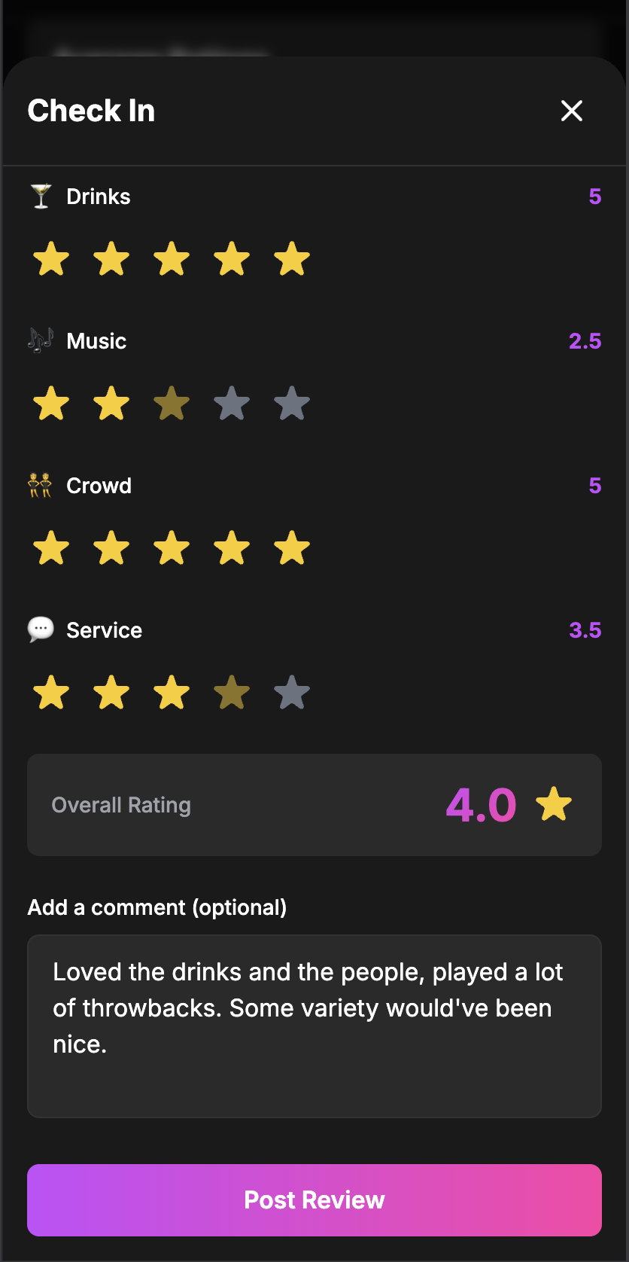This screenshot has height=1262, width=629.
Task: Rate Crowd two stars
Action: (111, 548)
